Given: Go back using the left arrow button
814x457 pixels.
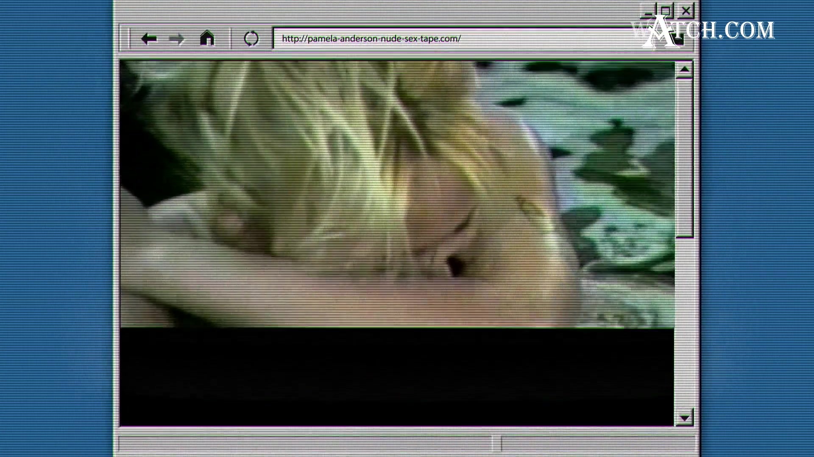Looking at the screenshot, I should [149, 39].
